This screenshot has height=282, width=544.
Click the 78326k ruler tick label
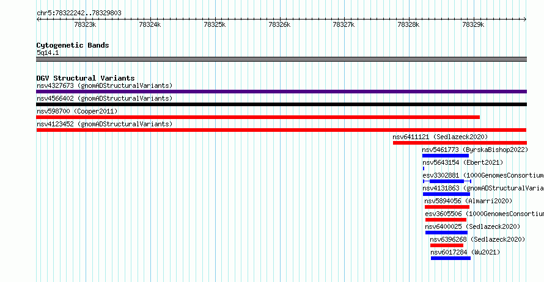pyautogui.click(x=279, y=24)
